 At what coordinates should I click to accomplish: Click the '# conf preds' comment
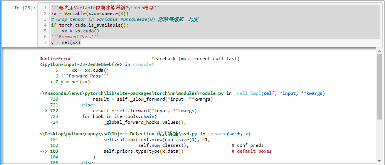coord(247,145)
